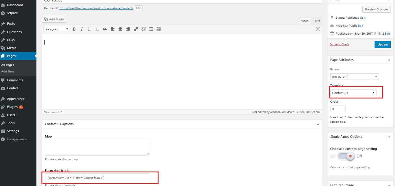Open the Parent page dropdown

tap(354, 77)
